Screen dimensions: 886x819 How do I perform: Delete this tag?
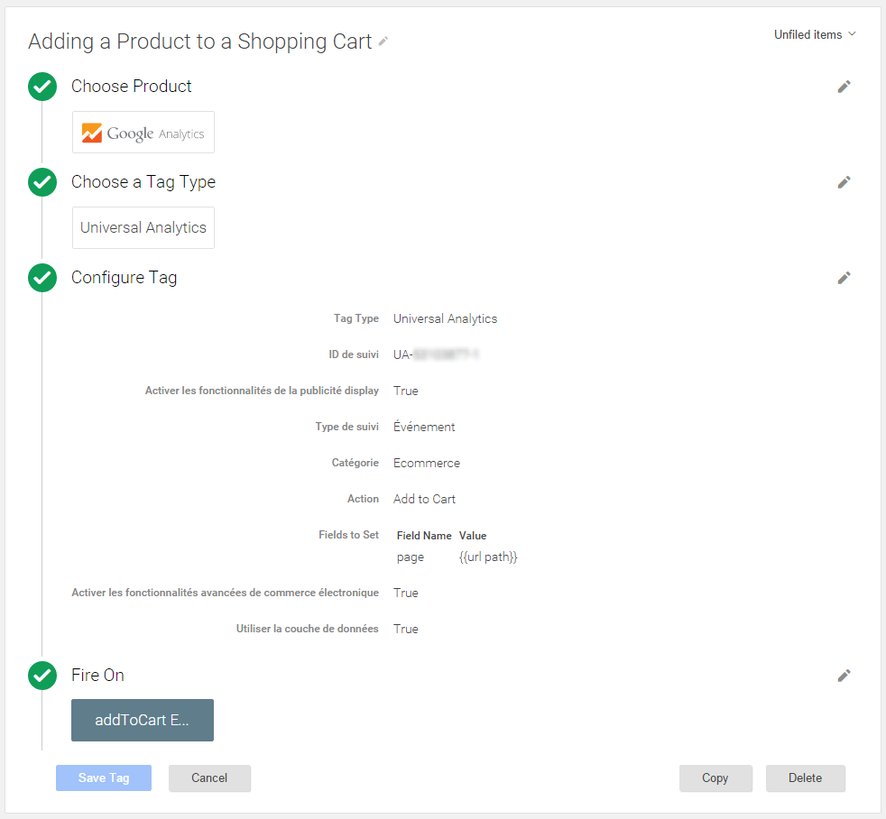click(x=805, y=778)
